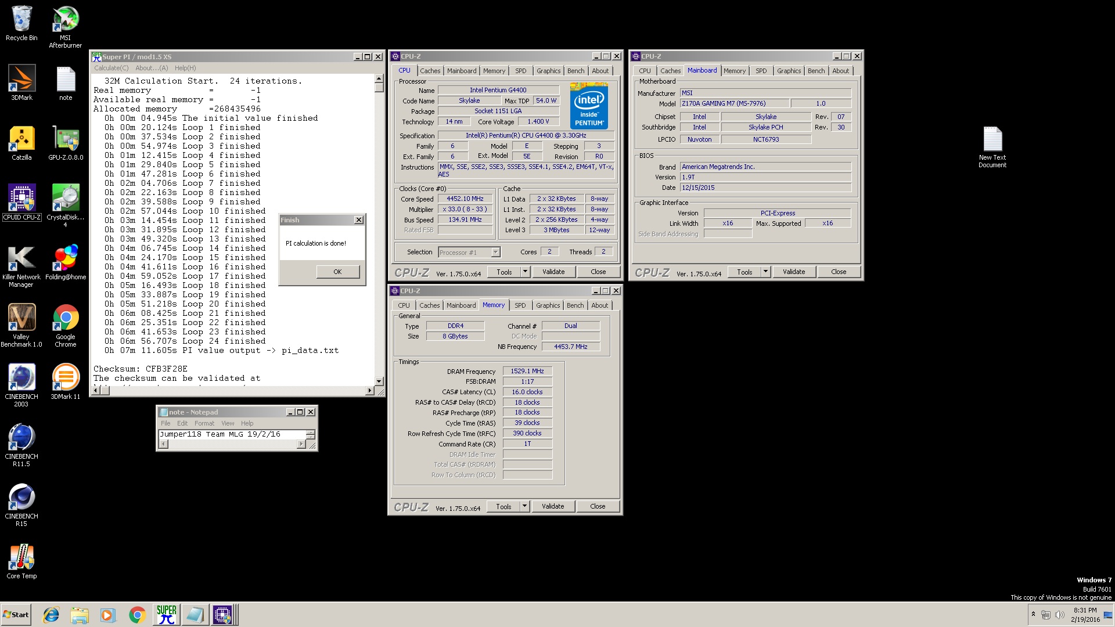Open CINEBENCH 2003 desktop icon
The image size is (1115, 627).
point(21,385)
